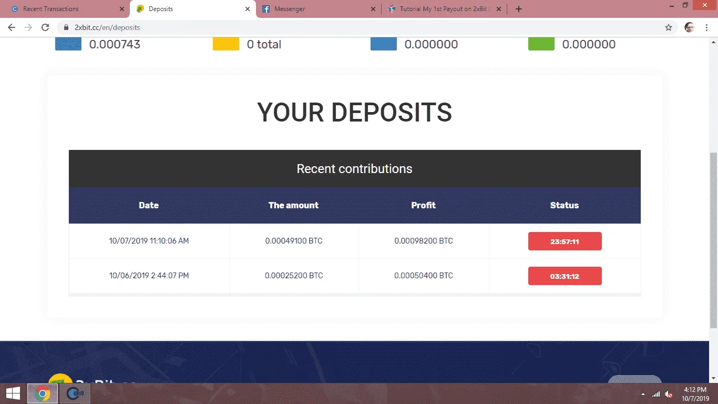Close the Recent Transactions tab

point(121,9)
